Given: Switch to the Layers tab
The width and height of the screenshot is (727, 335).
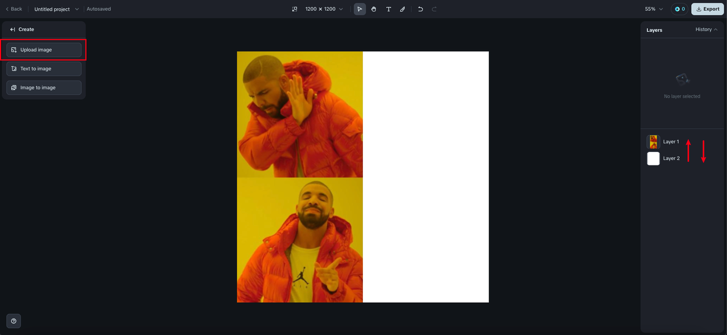Looking at the screenshot, I should coord(654,30).
